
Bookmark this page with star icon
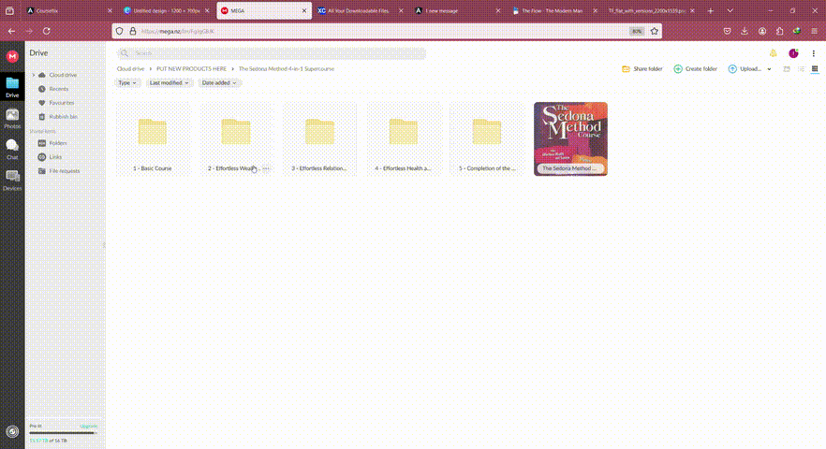click(655, 31)
